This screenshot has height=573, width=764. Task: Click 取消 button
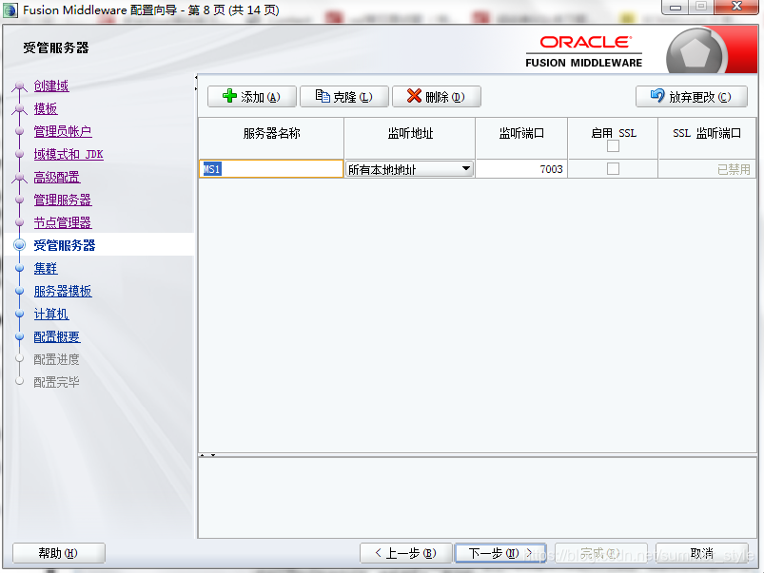[x=701, y=553]
